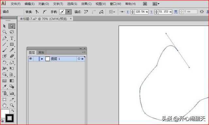Image resolution: width=209 pixels, height=125 pixels.
Task: Open the 对象(O) menu
Action: point(44,4)
